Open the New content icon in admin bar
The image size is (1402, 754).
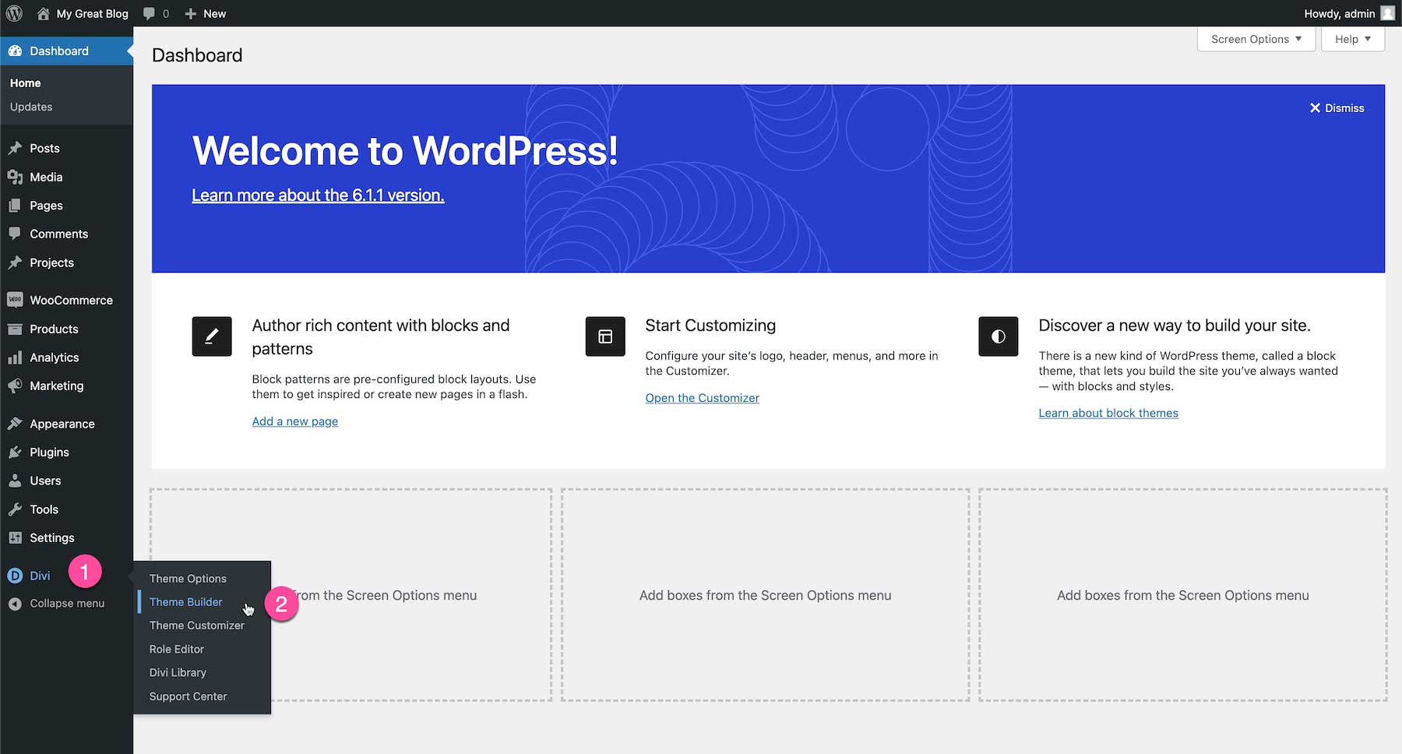189,13
